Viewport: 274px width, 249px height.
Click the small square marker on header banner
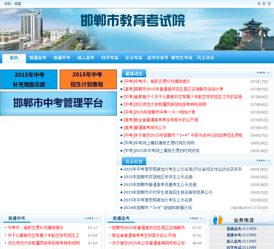[39, 12]
